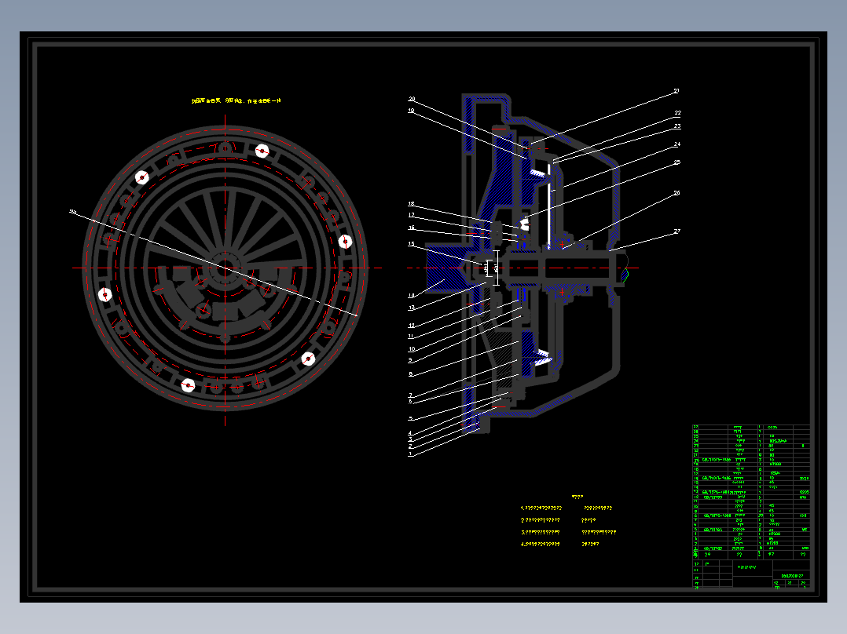The width and height of the screenshot is (847, 634).
Task: Select part callout label 13
Action: [412, 308]
